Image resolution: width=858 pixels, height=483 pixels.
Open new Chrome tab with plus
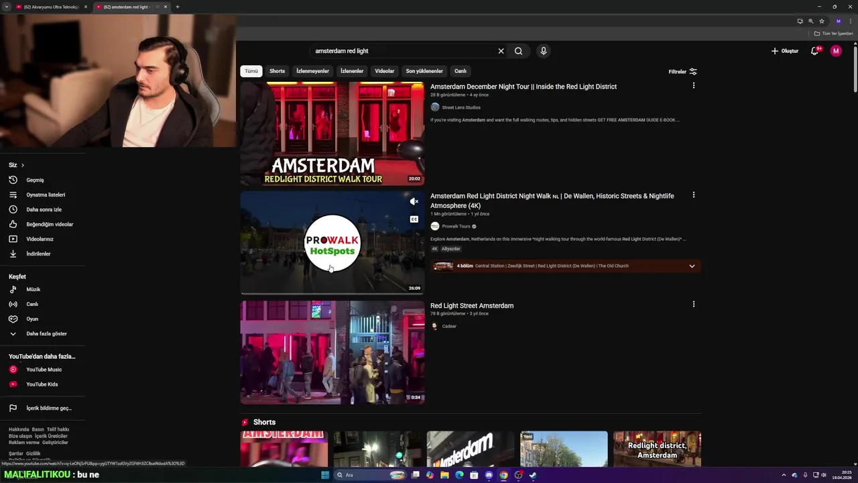(177, 7)
